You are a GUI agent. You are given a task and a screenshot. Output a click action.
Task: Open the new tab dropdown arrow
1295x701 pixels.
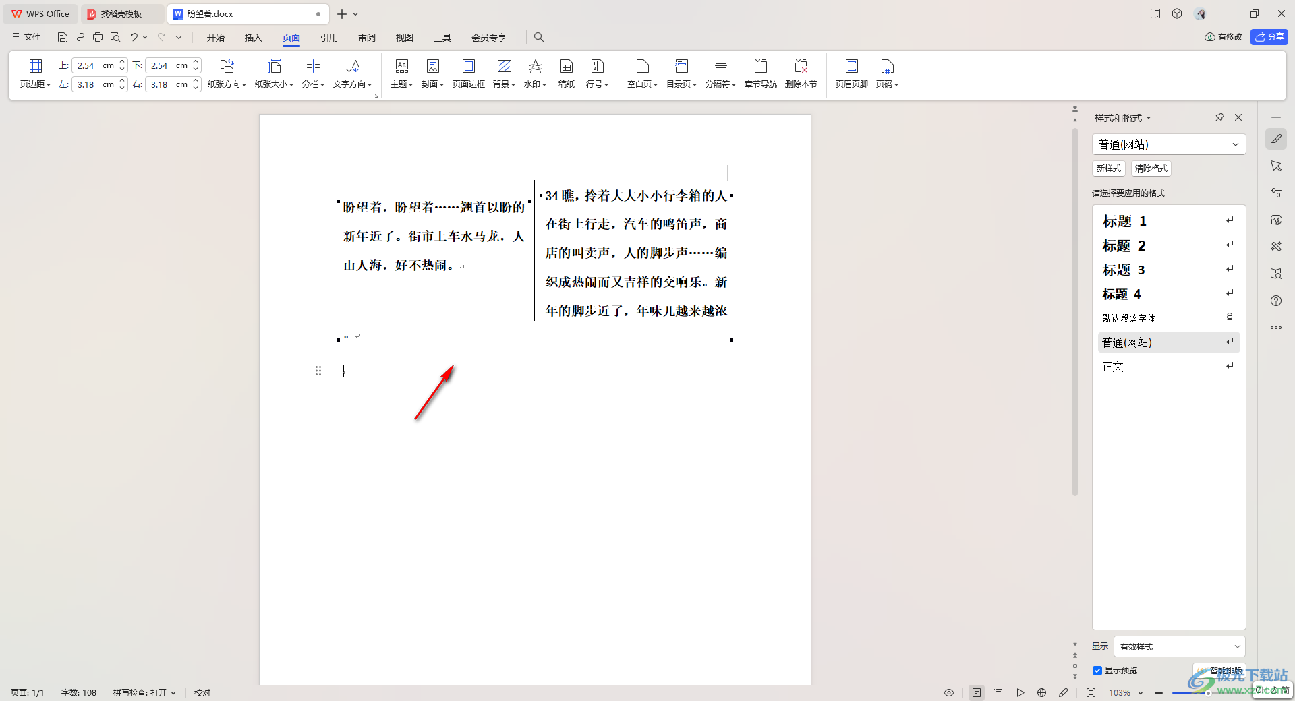[355, 13]
